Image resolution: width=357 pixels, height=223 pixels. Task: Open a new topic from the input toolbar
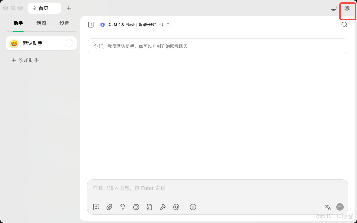pyautogui.click(x=96, y=207)
